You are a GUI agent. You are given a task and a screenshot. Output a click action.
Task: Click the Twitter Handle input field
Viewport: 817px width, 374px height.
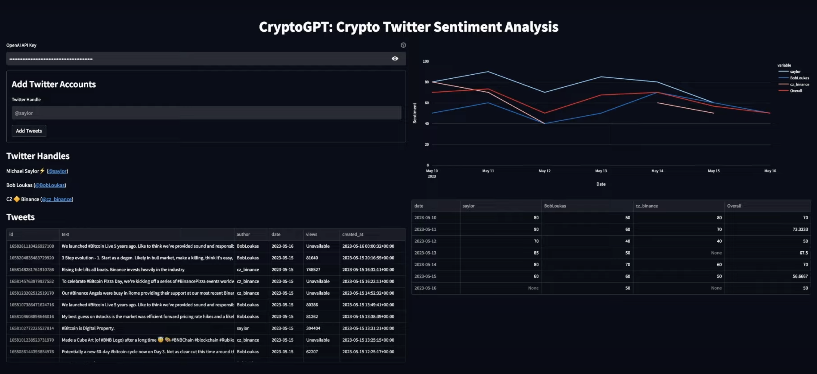coord(206,113)
